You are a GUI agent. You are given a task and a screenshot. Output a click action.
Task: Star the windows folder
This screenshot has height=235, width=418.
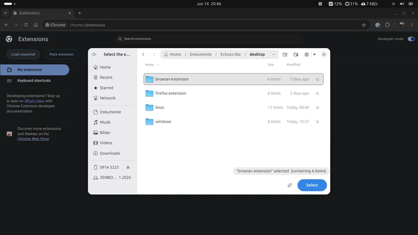(317, 122)
